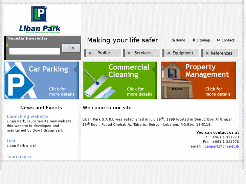Image resolution: width=246 pixels, height=184 pixels.
Task: Click the Liban Park logo
Action: click(x=40, y=20)
